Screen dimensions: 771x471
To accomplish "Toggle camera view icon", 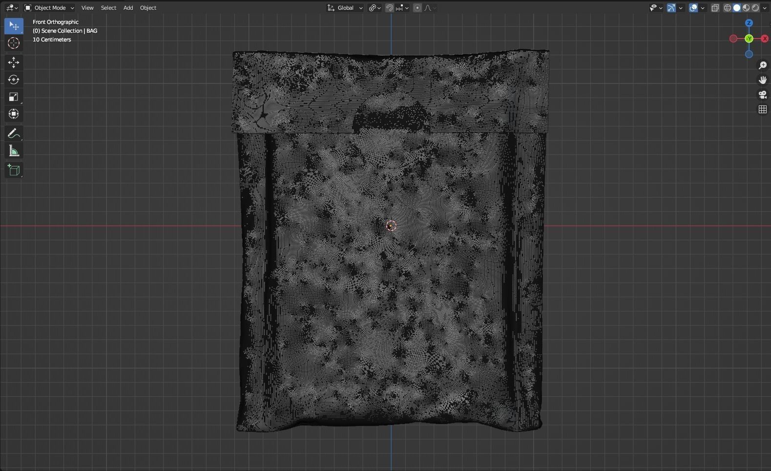I will point(763,95).
